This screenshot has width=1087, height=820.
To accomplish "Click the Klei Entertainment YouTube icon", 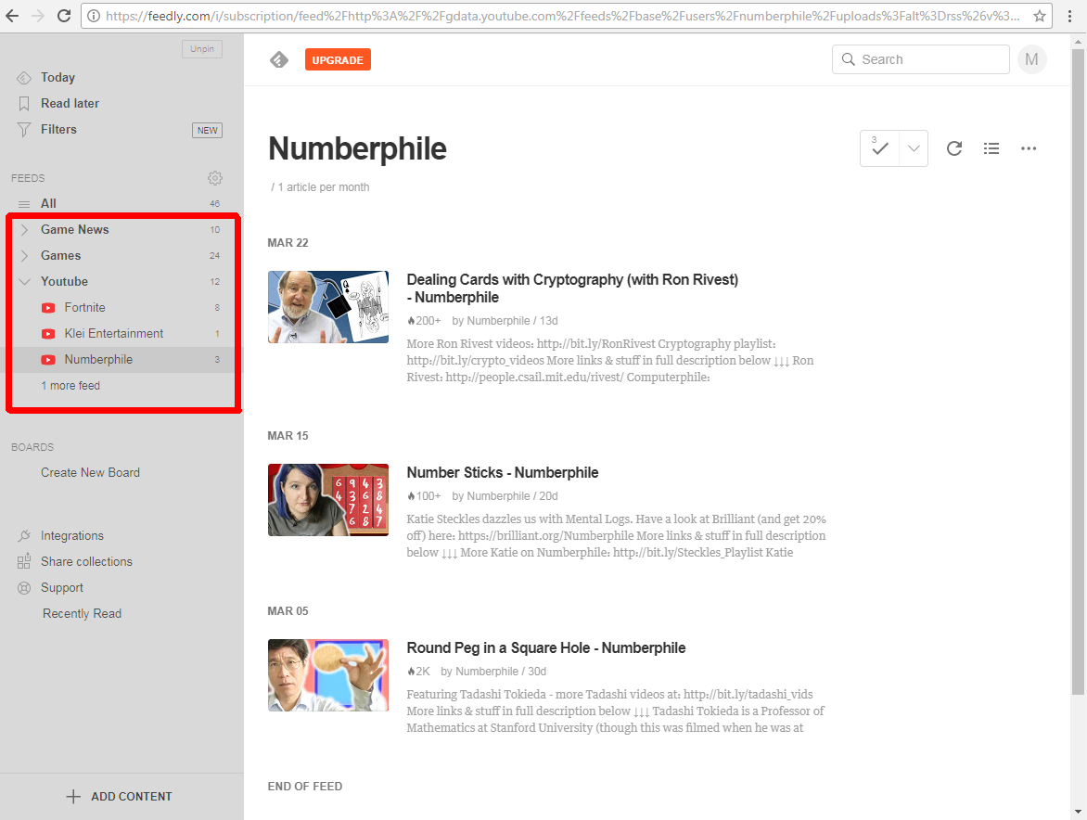I will (x=48, y=333).
